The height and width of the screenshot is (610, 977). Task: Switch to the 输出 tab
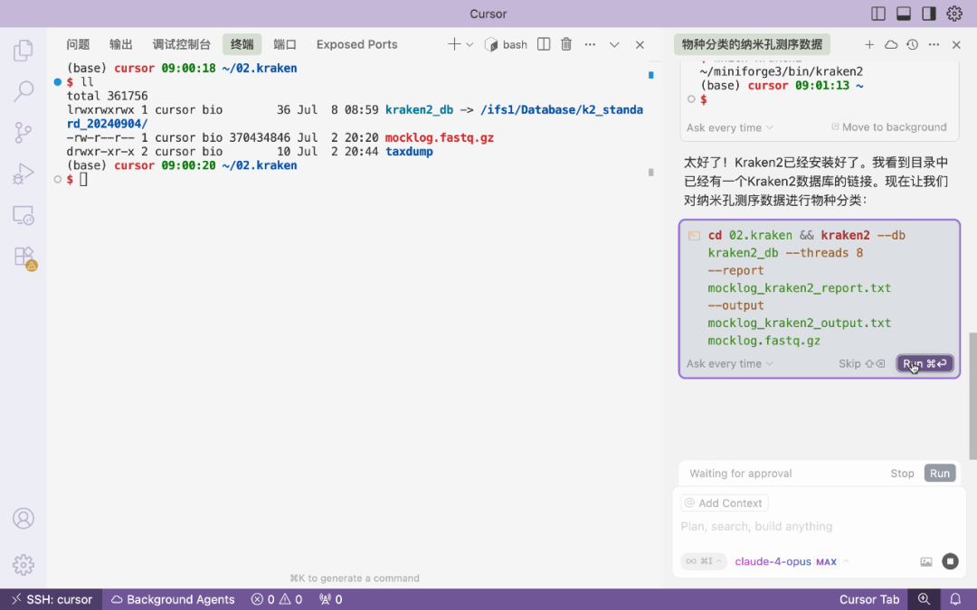point(121,44)
